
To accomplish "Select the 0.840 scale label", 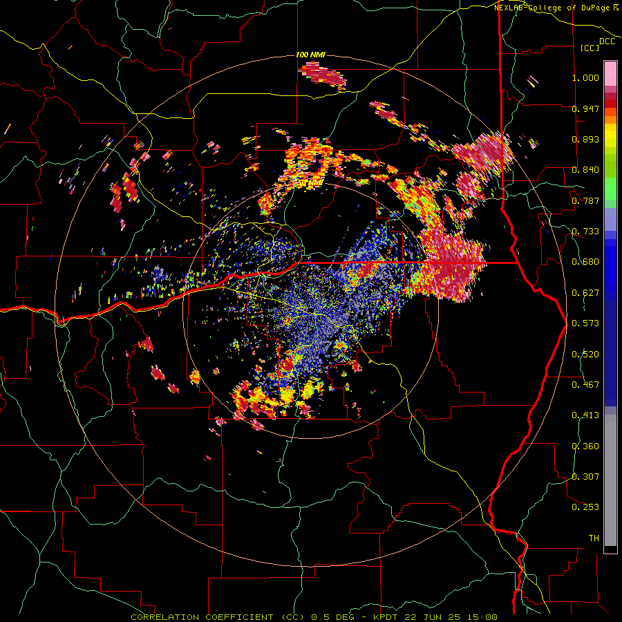I will (585, 170).
